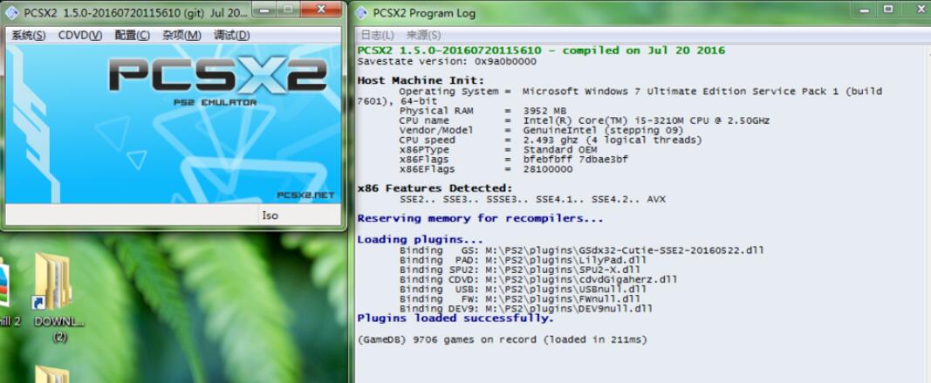Click the PCSX2 logo splash image

(174, 125)
